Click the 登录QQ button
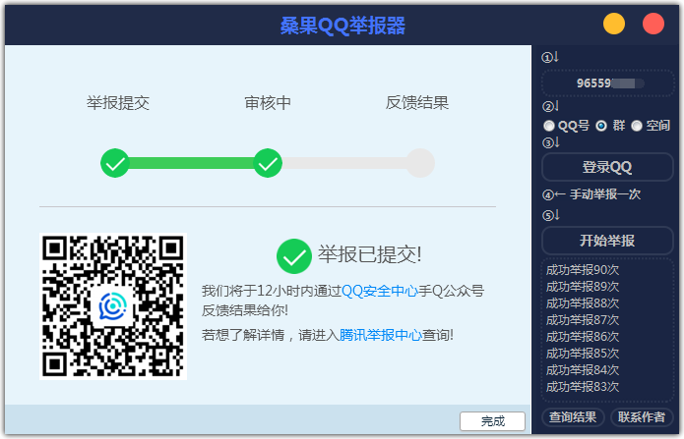Screen dimensions: 684x439 pyautogui.click(x=607, y=167)
